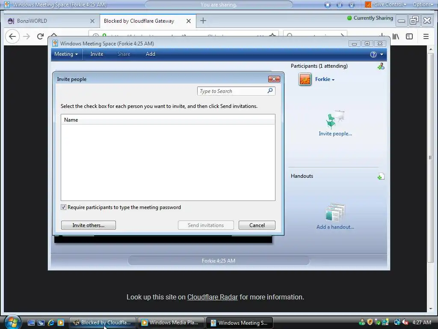438x329 pixels.
Task: Stop sharing using the stop button
Action: click(328, 5)
